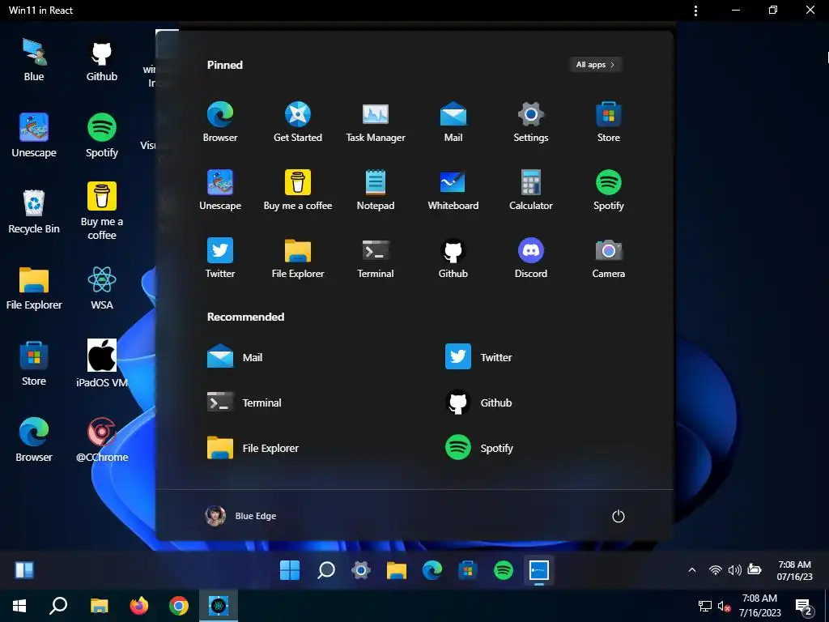Viewport: 829px width, 622px height.
Task: Open Store in the inner taskbar
Action: (467, 570)
